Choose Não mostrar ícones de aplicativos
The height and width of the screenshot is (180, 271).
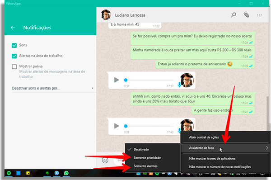pos(225,159)
